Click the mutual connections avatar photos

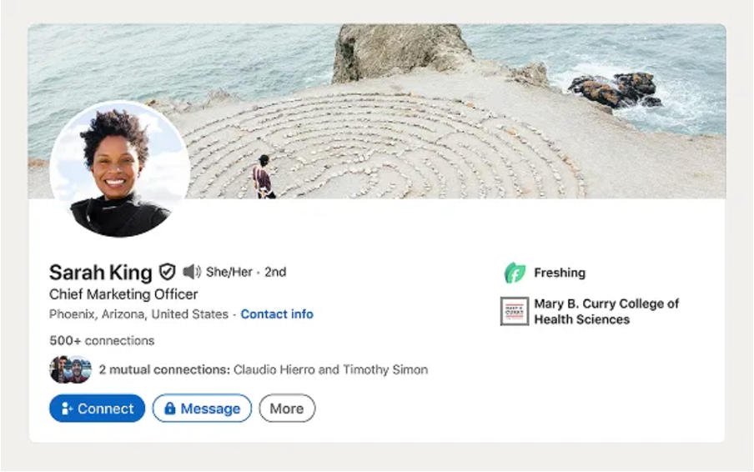point(70,369)
